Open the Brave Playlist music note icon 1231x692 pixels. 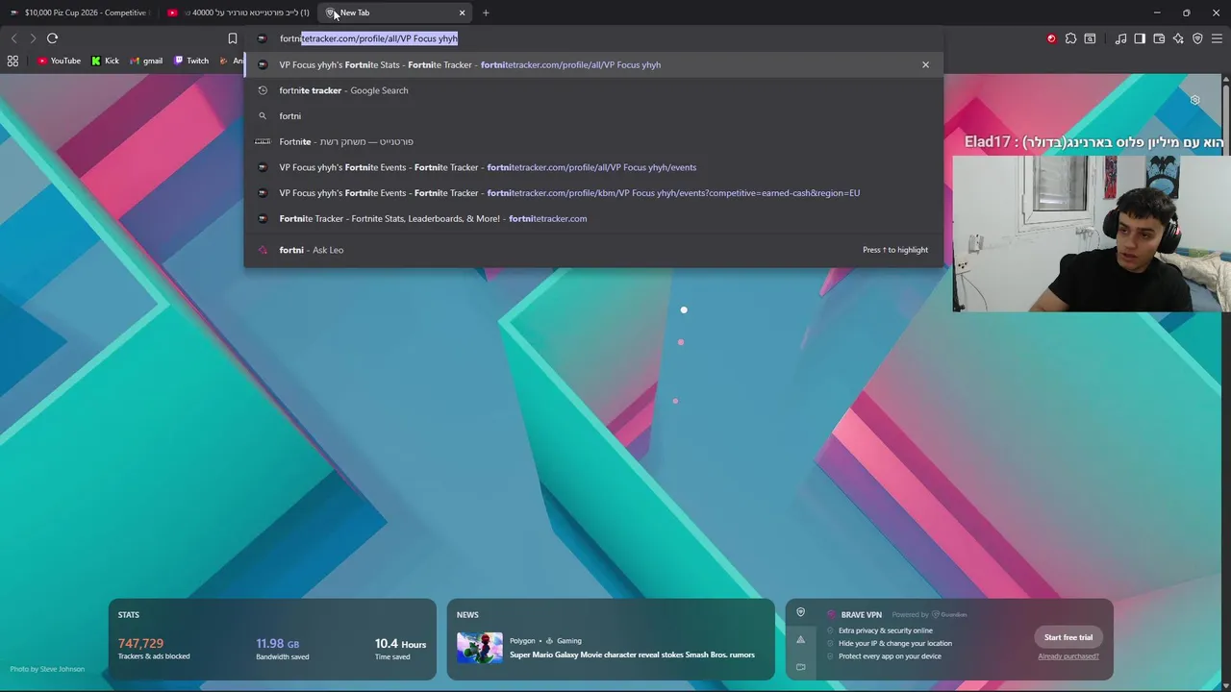tap(1120, 38)
